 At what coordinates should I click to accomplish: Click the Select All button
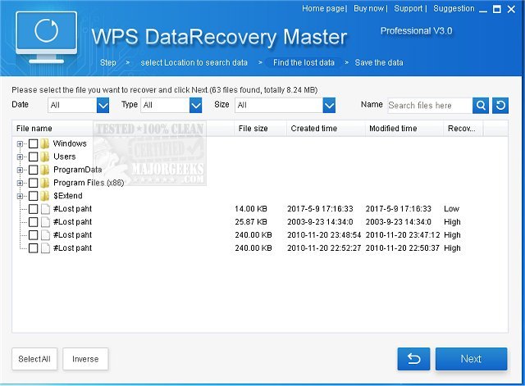pos(34,359)
